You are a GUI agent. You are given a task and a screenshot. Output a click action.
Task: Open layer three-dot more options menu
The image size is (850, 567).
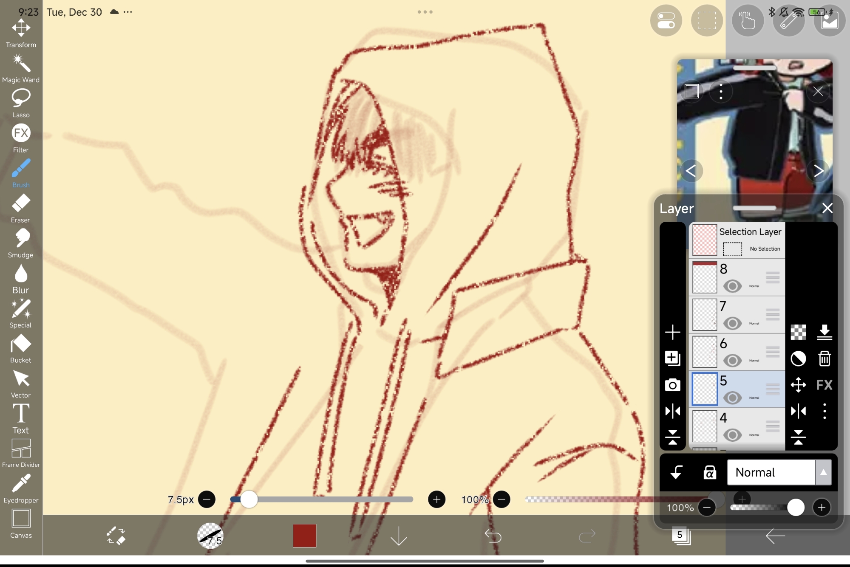pos(824,411)
